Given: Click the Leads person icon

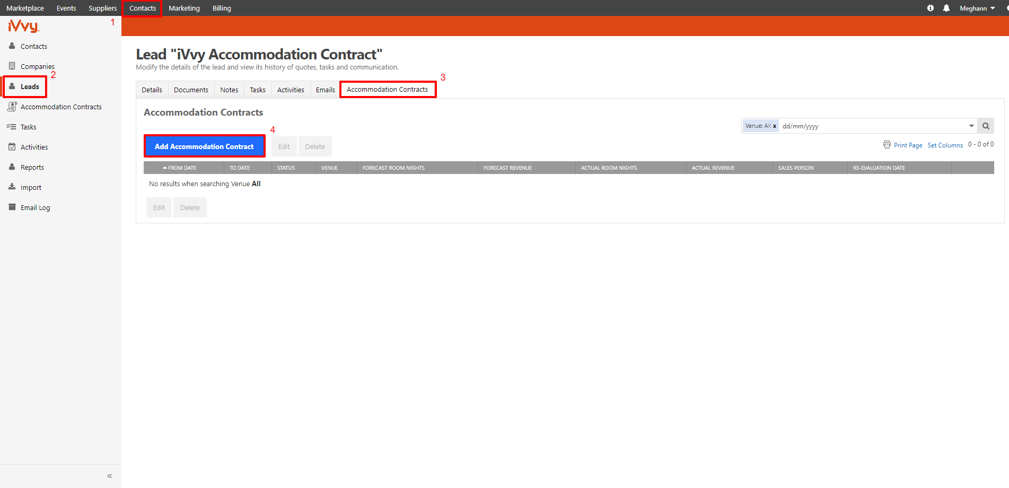Looking at the screenshot, I should click(x=12, y=86).
